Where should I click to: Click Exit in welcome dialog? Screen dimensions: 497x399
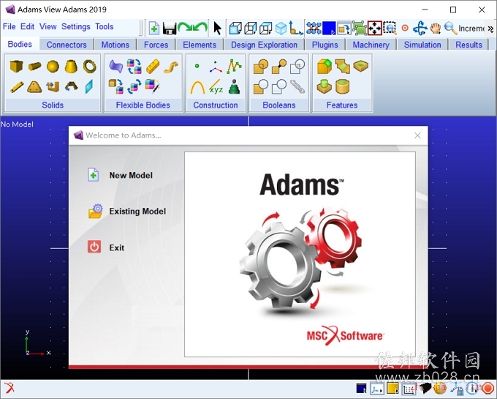pos(116,247)
